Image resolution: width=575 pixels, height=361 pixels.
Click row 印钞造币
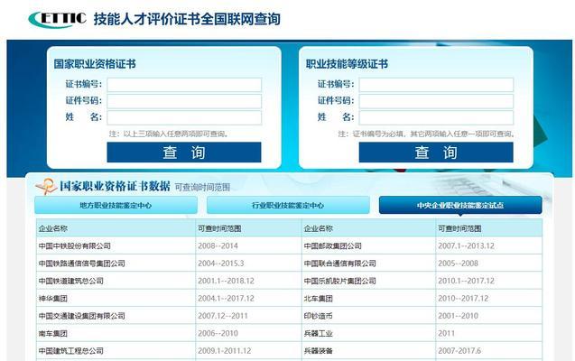click(x=319, y=316)
